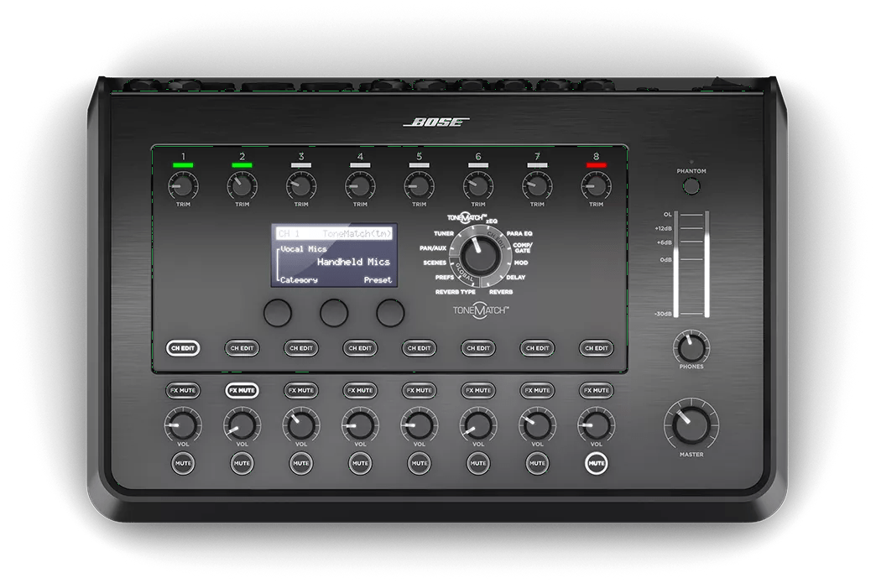Unmute channel 8
The height and width of the screenshot is (583, 876).
pos(596,463)
